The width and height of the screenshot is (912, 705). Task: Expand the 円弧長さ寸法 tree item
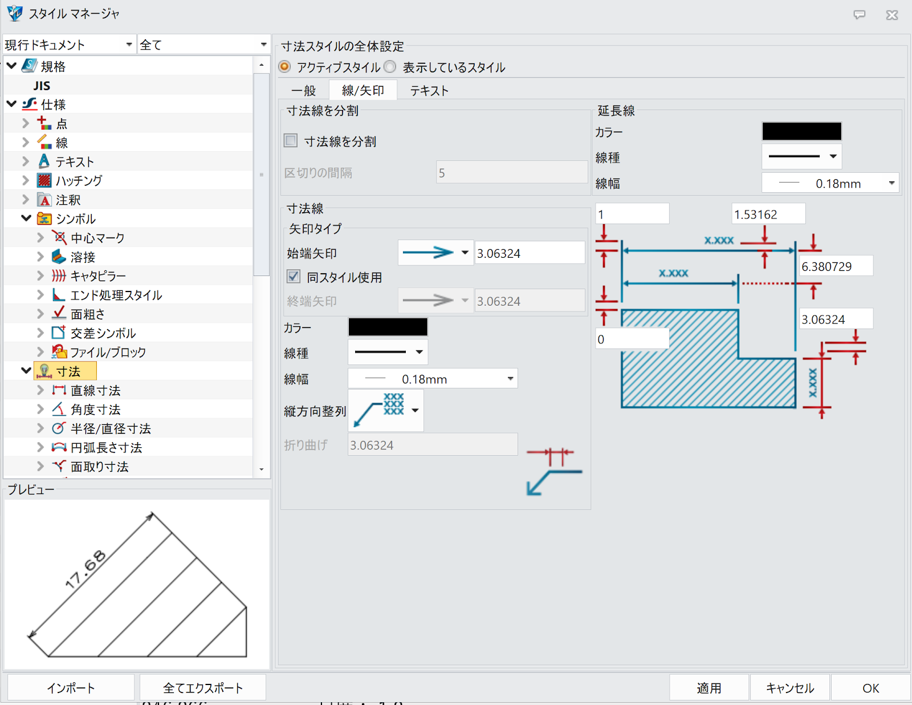point(39,447)
